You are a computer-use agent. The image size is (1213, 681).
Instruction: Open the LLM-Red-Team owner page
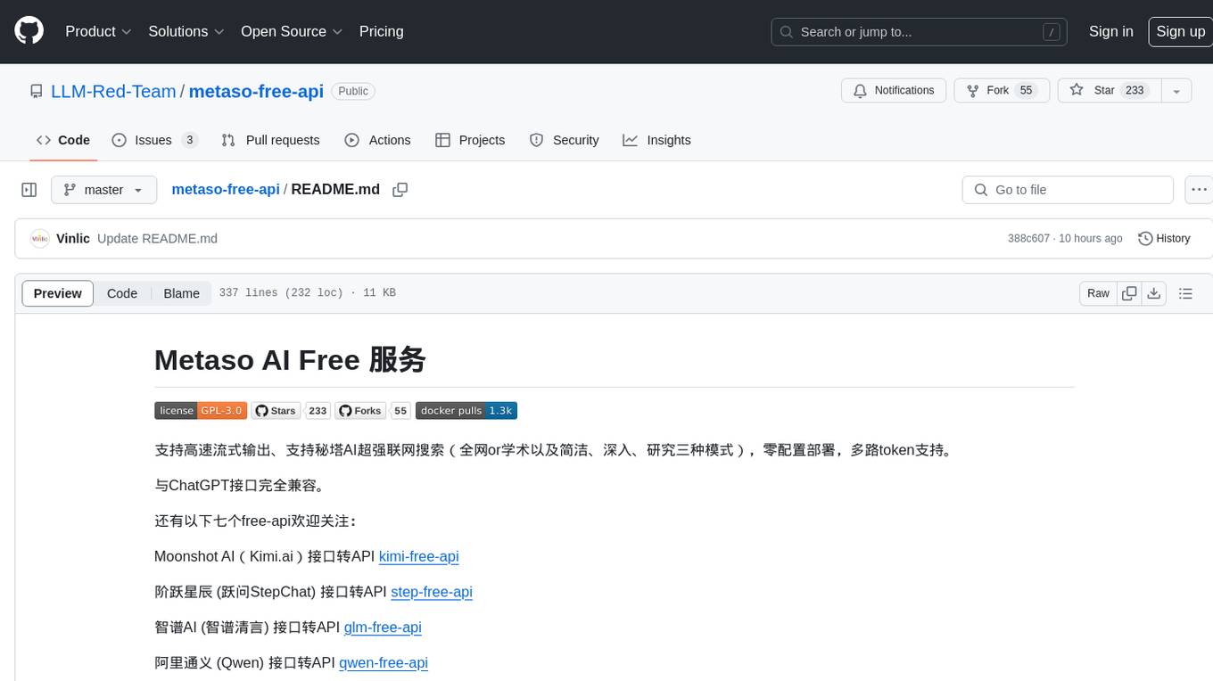tap(113, 91)
